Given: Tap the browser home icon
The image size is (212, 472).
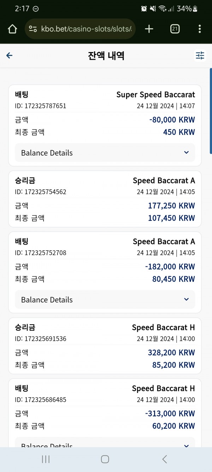Looking at the screenshot, I should click(12, 29).
